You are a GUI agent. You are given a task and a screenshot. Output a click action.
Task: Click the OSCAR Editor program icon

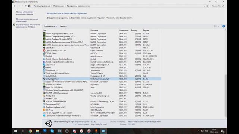coord(44,53)
